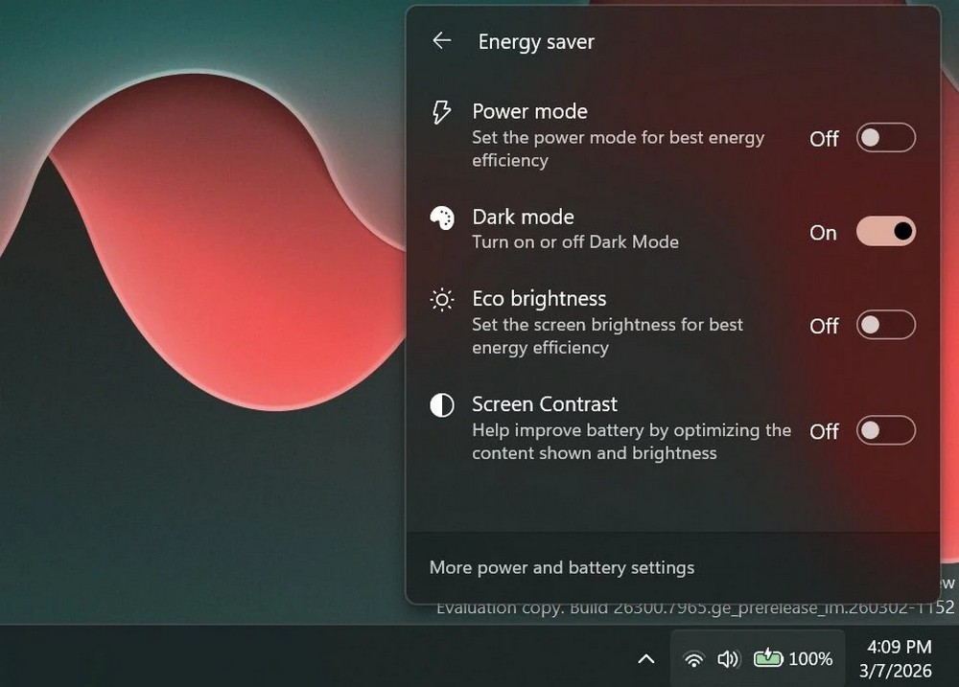Open the clock by clicking the time
The image size is (959, 687).
click(899, 647)
